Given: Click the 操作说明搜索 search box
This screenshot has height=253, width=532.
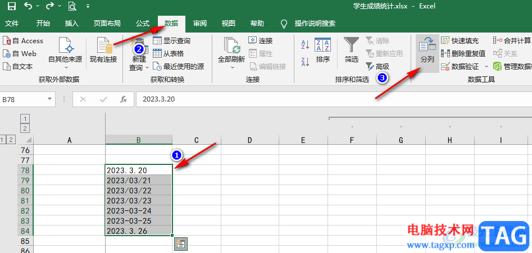Looking at the screenshot, I should coord(315,24).
